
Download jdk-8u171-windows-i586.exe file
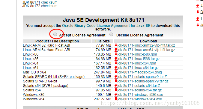pos(140,95)
